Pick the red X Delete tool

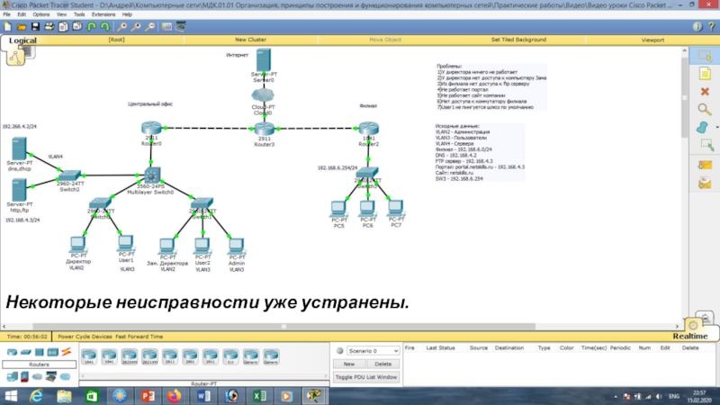pyautogui.click(x=705, y=92)
